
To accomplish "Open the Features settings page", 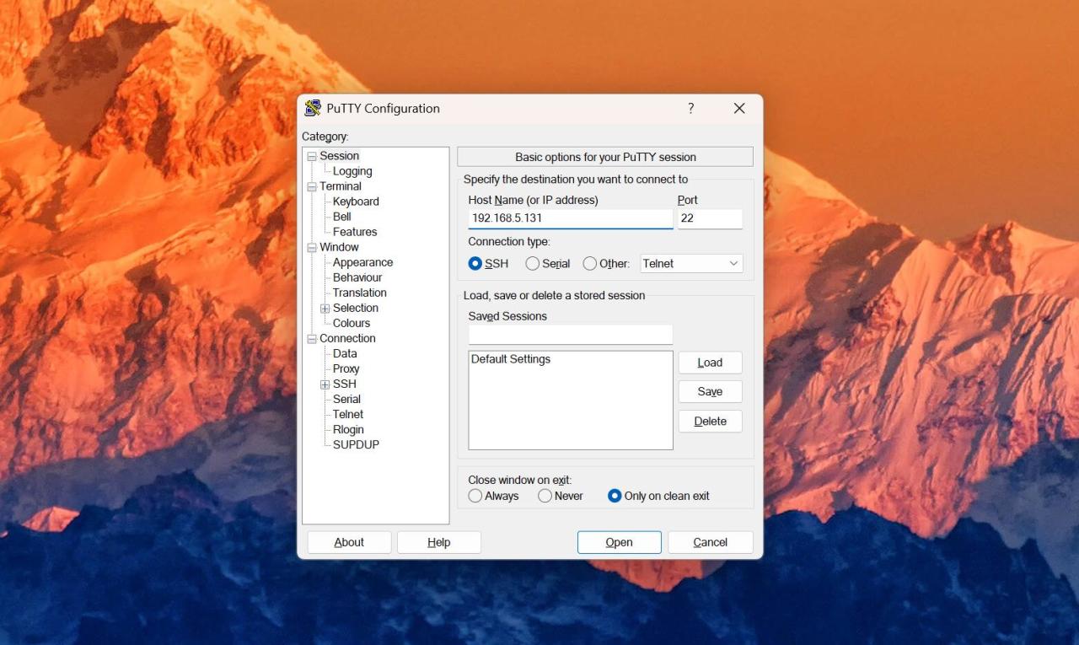I will pyautogui.click(x=355, y=232).
